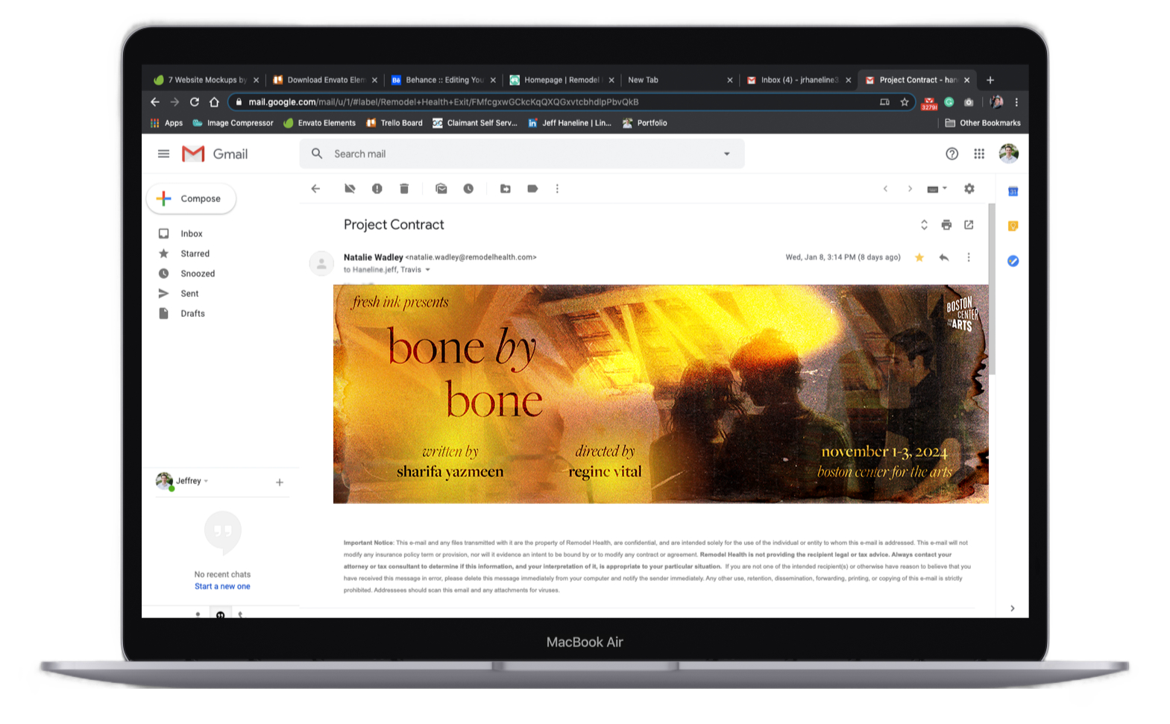Show recipient details next to Travis
Screen dimensions: 1170x724
[428, 270]
